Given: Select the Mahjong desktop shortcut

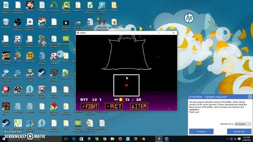Looking at the screenshot, I should tap(30, 75).
